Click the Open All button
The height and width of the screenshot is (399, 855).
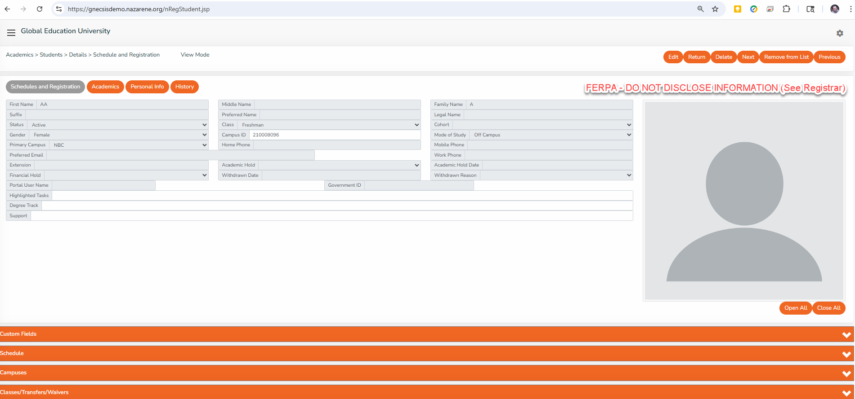click(x=795, y=308)
